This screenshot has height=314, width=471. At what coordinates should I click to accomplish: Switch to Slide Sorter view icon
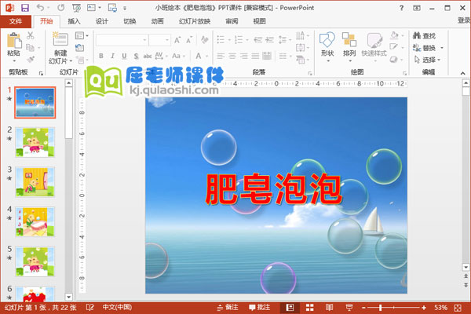click(310, 308)
